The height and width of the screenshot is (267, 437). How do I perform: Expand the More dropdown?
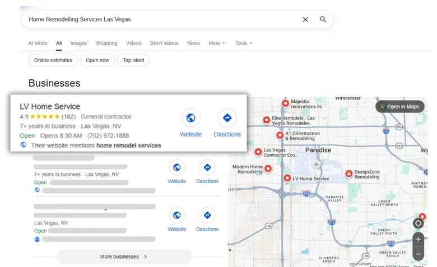tap(217, 43)
